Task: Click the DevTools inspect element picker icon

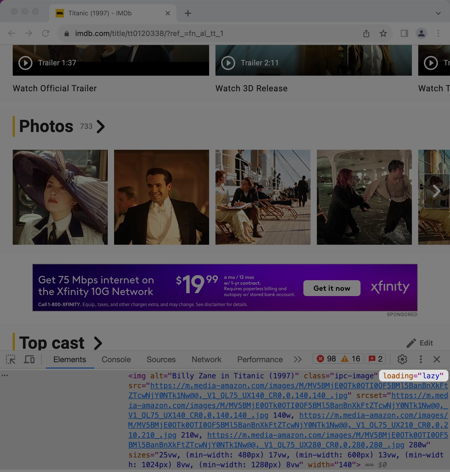Action: (x=11, y=359)
